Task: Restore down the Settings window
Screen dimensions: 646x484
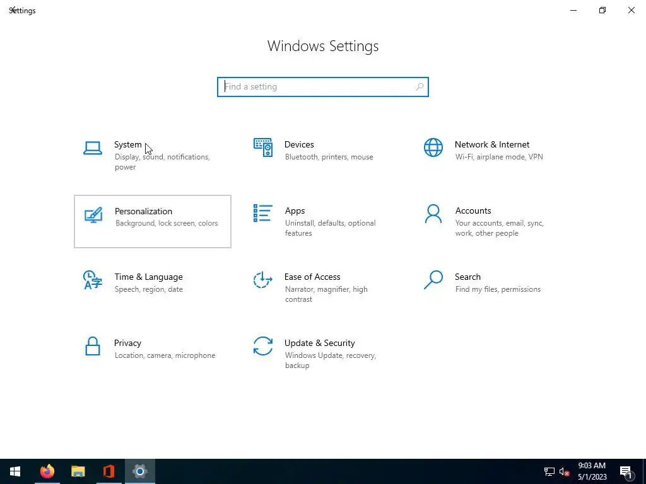Action: pos(602,10)
